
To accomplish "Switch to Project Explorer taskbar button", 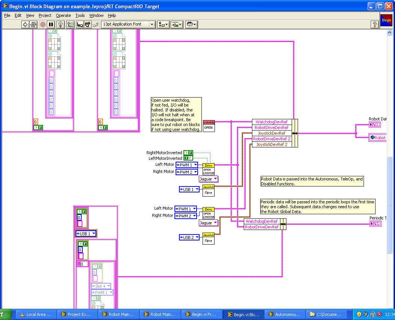I will point(77,314).
